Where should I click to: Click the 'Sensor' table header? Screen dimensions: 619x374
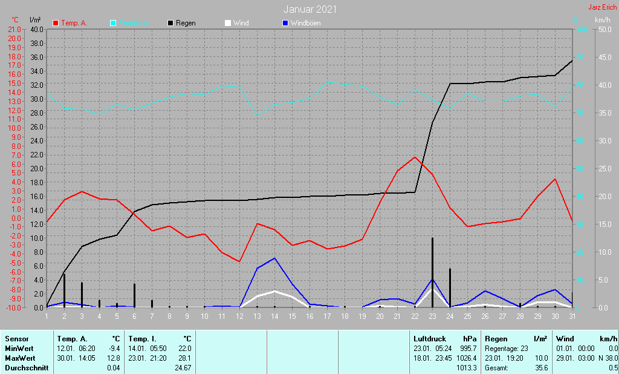(17, 339)
